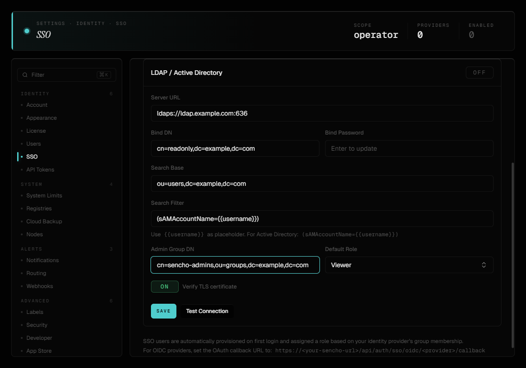
Task: Open App Store in sidebar
Action: click(x=39, y=351)
